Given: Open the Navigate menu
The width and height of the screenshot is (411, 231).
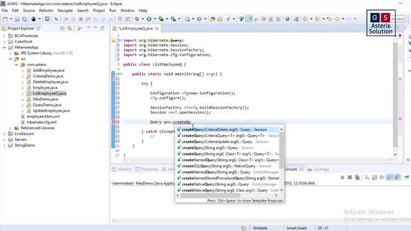Looking at the screenshot, I should point(65,10).
